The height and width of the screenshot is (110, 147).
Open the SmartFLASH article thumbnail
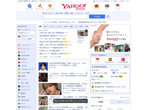click(50, 89)
